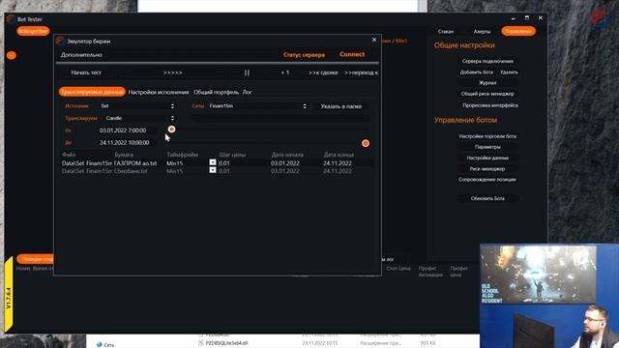Click the orange minus icon at the left edge
619x348 pixels.
click(11, 55)
